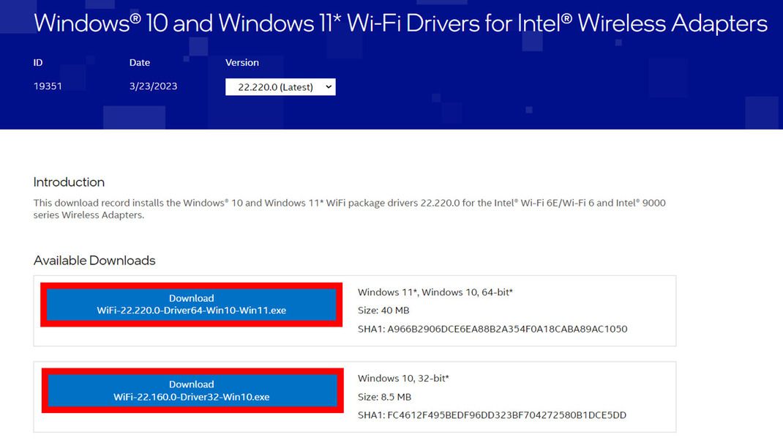The image size is (783, 443).
Task: Click the Version column label
Action: coord(242,62)
